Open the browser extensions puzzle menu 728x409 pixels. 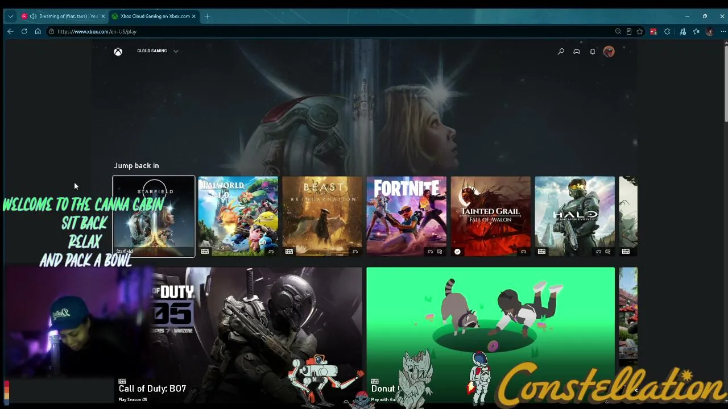click(667, 32)
